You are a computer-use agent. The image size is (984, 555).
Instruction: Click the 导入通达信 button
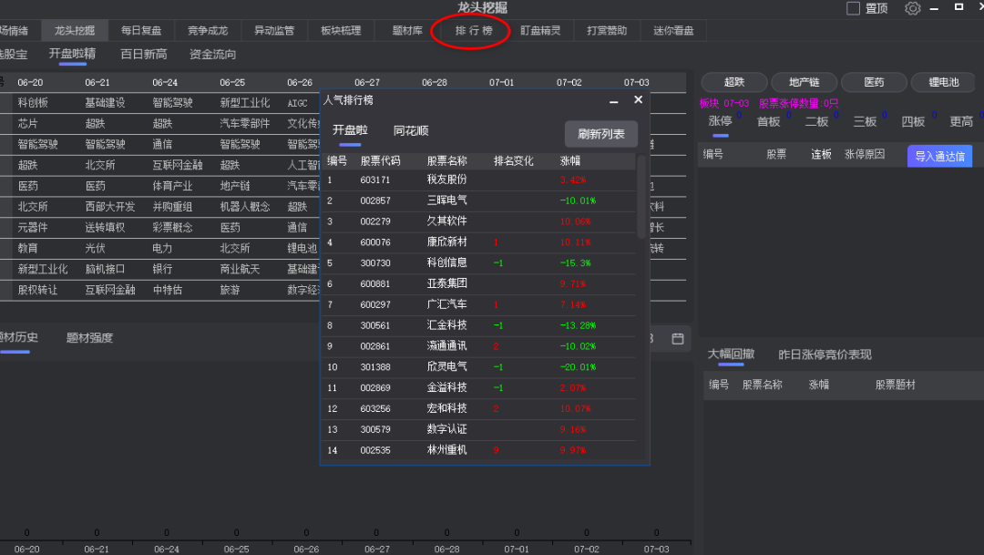click(939, 156)
